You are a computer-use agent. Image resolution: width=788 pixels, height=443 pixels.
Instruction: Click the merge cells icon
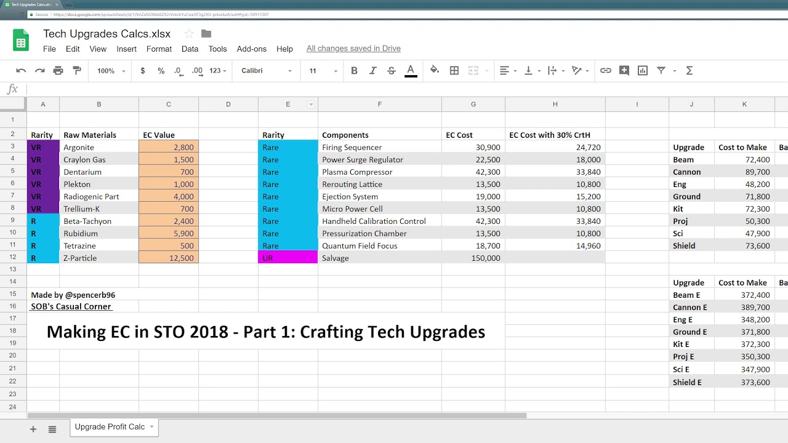point(473,71)
